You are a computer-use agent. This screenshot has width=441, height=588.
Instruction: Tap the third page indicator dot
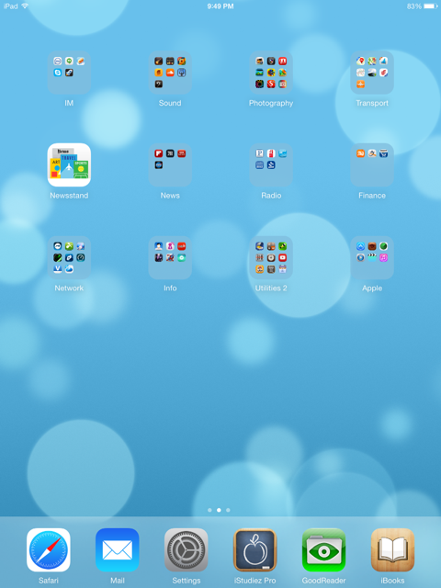228,510
